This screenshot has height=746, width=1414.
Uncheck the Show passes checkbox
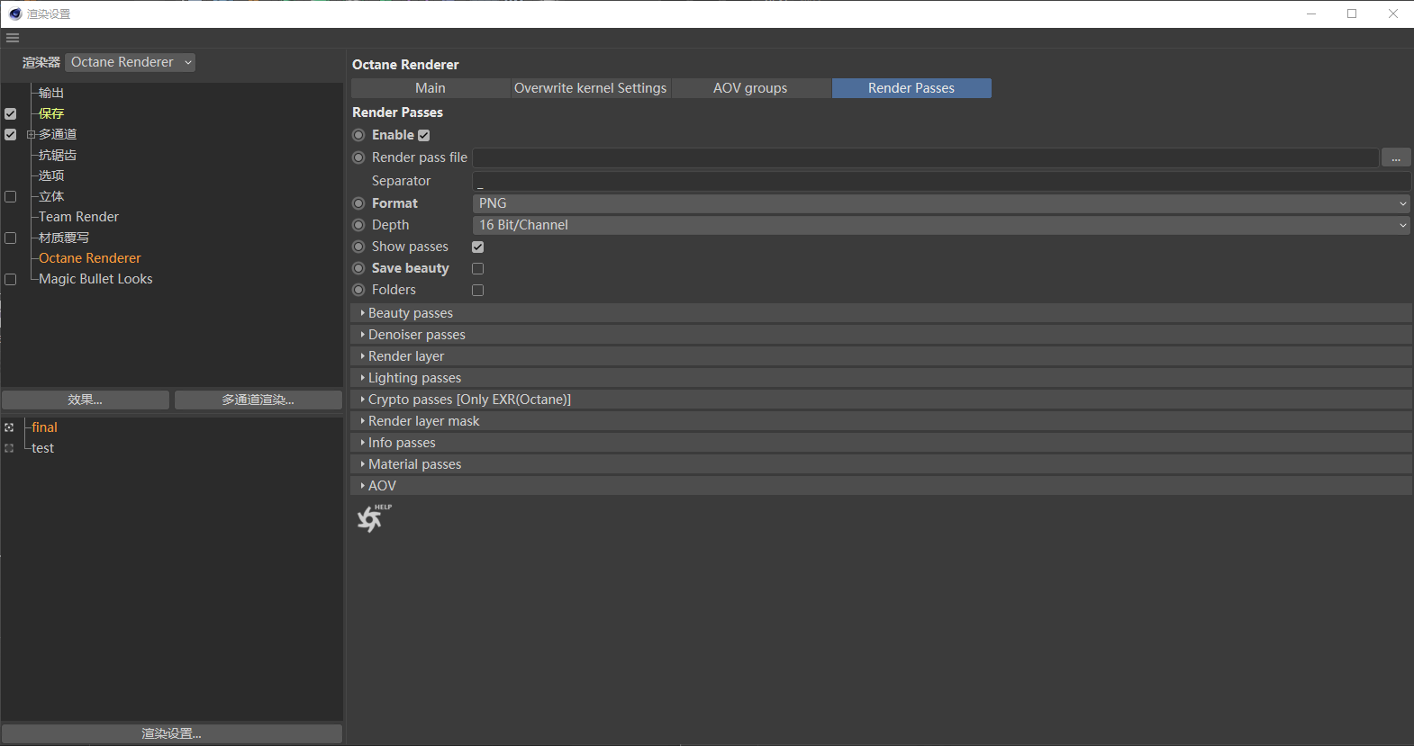478,247
